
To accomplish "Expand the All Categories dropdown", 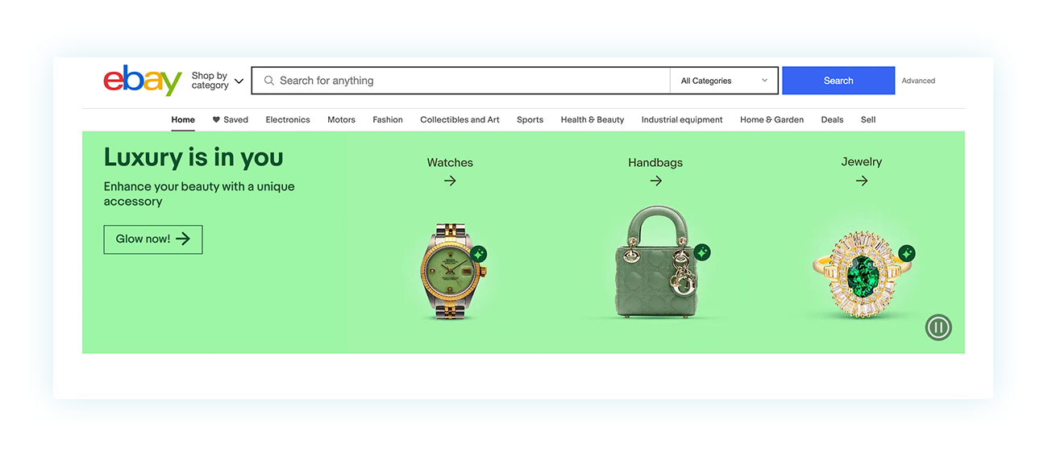I will coord(724,81).
